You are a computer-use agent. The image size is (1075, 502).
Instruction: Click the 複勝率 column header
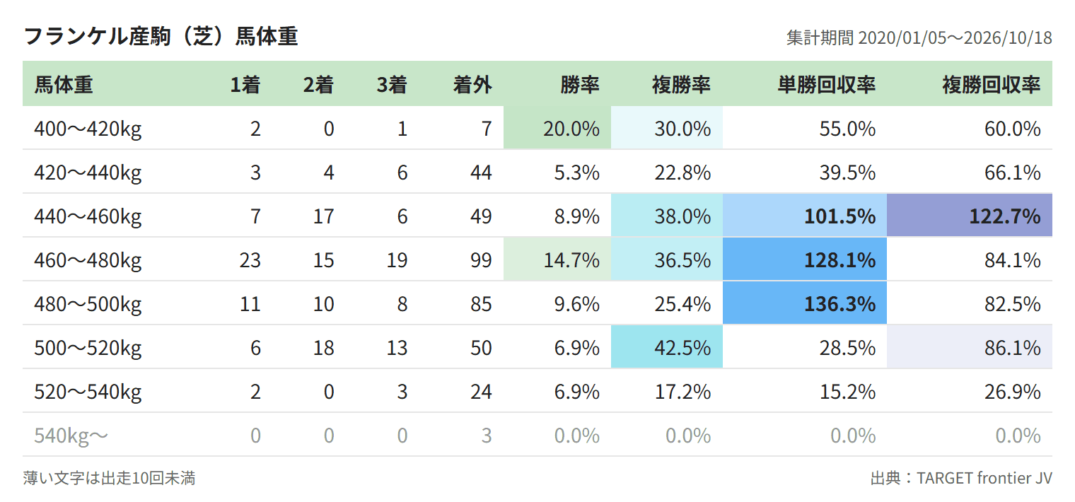click(681, 84)
